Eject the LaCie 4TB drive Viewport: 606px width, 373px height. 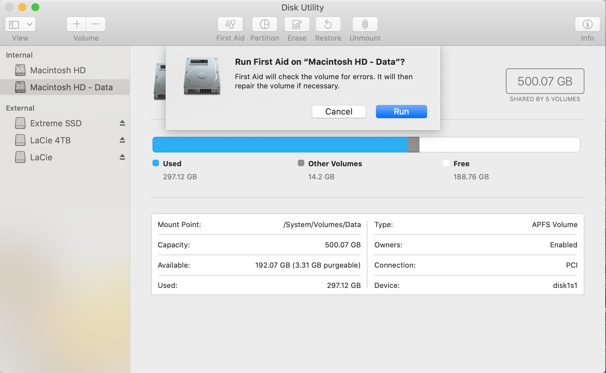pos(122,140)
